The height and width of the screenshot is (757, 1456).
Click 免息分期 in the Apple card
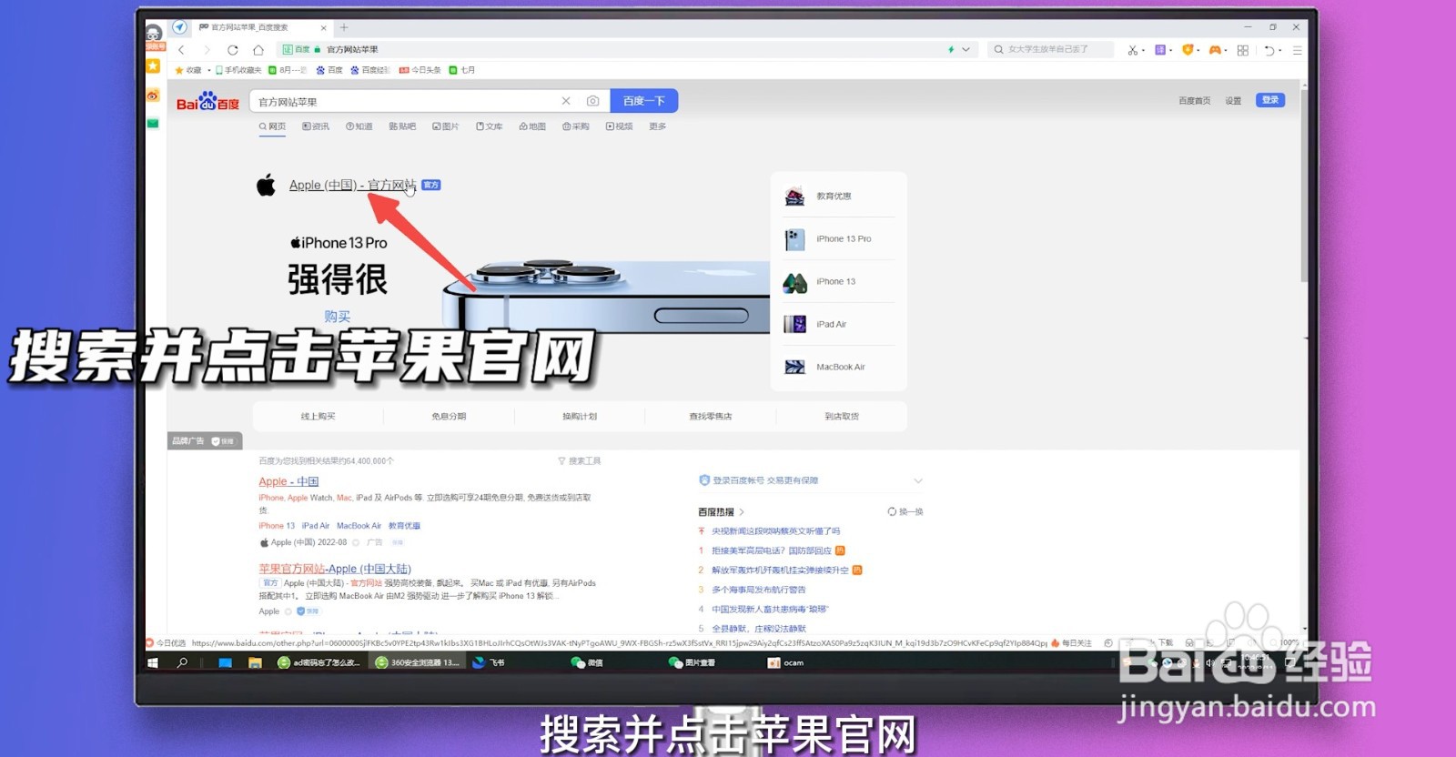click(x=449, y=417)
